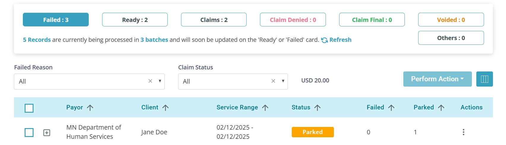
Task: Check the box for MN Department row
Action: (x=29, y=133)
